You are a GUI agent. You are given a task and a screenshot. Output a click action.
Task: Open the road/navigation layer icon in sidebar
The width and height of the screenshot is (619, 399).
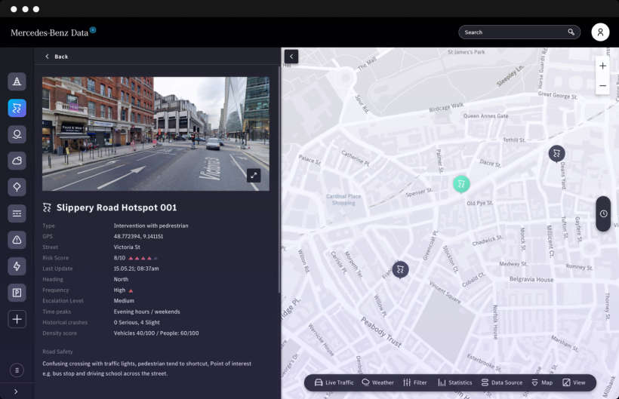point(17,81)
